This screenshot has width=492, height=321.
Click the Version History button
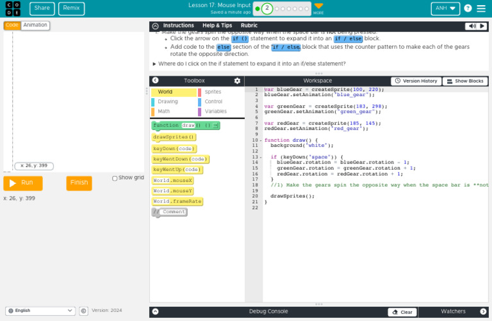click(416, 81)
